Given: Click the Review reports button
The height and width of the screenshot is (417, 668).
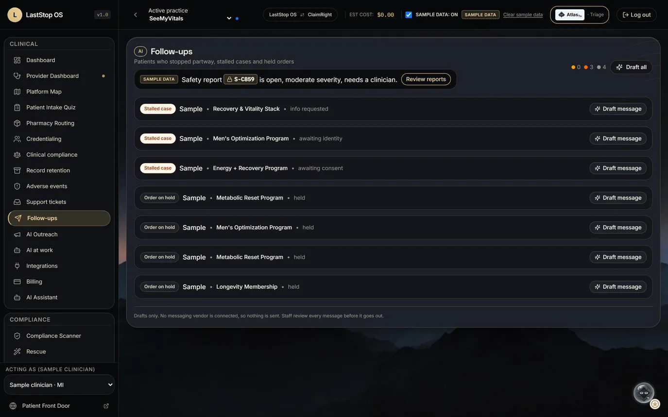Looking at the screenshot, I should (x=426, y=79).
